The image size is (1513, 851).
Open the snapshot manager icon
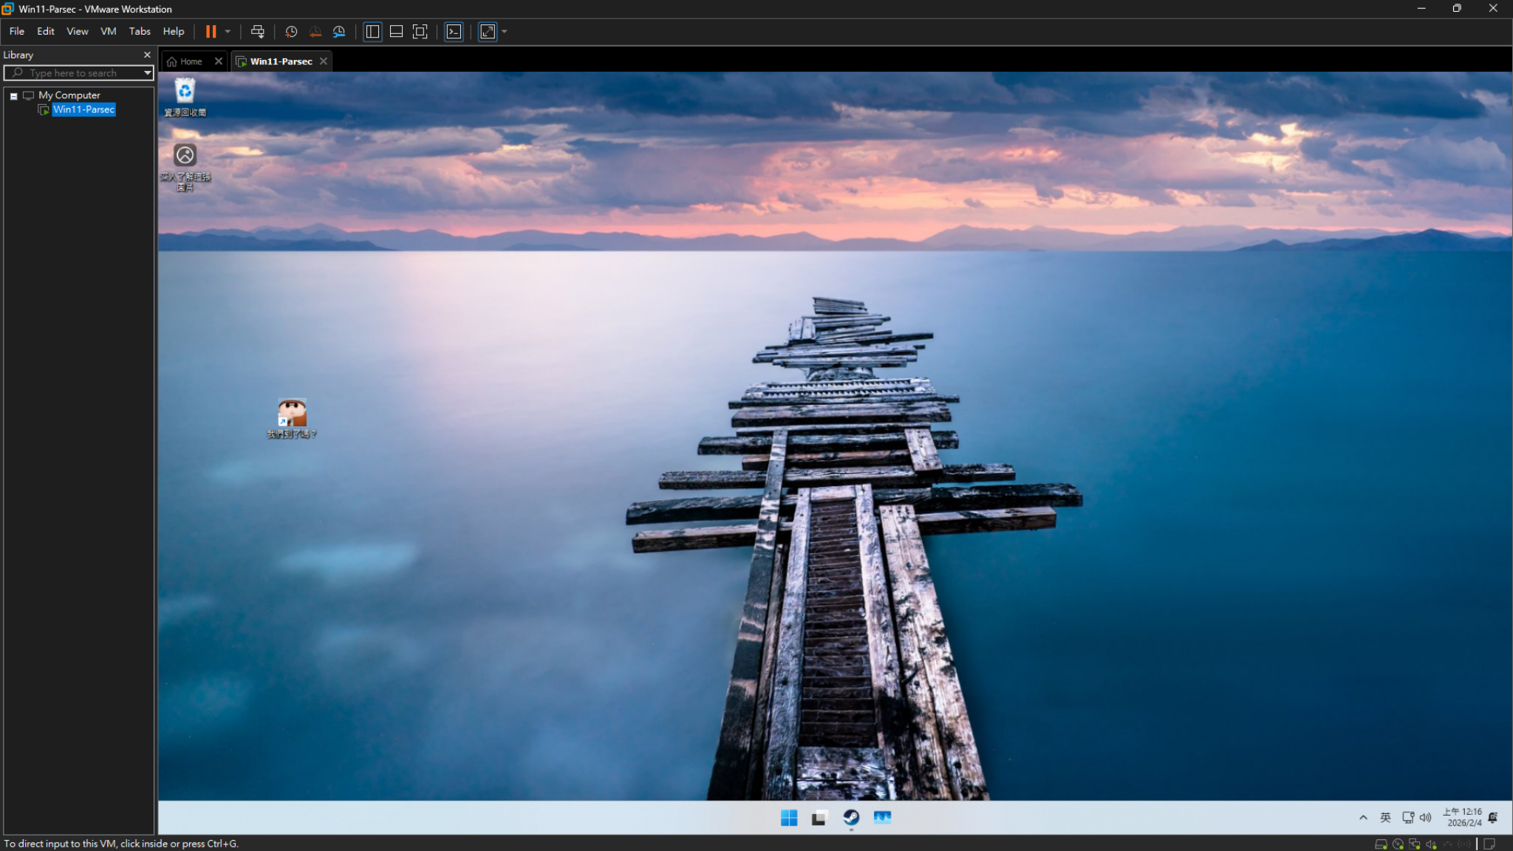[339, 32]
